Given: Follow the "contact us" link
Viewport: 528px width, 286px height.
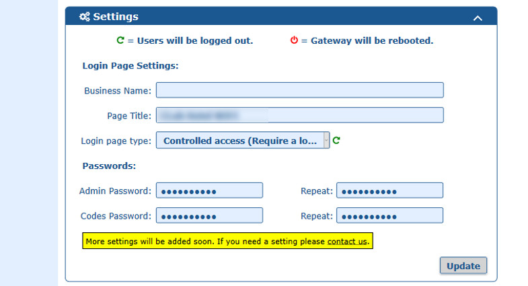Looking at the screenshot, I should (x=348, y=241).
